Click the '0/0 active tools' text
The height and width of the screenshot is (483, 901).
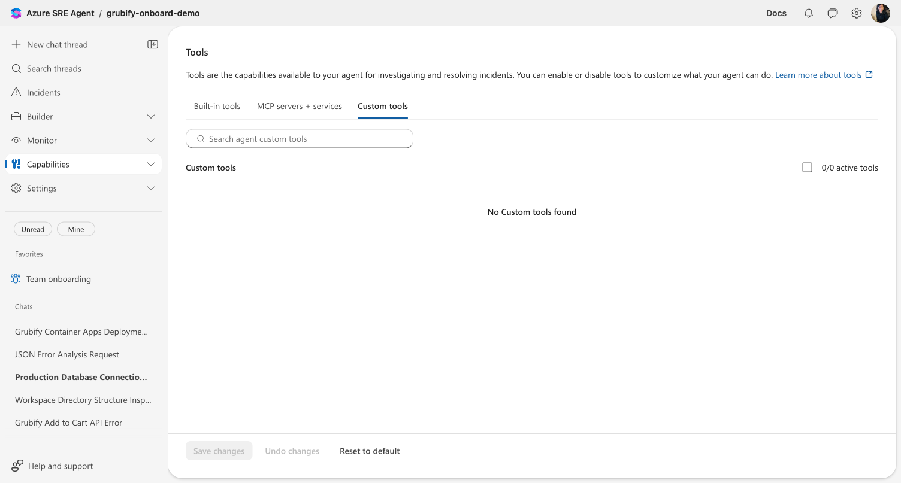pos(849,168)
